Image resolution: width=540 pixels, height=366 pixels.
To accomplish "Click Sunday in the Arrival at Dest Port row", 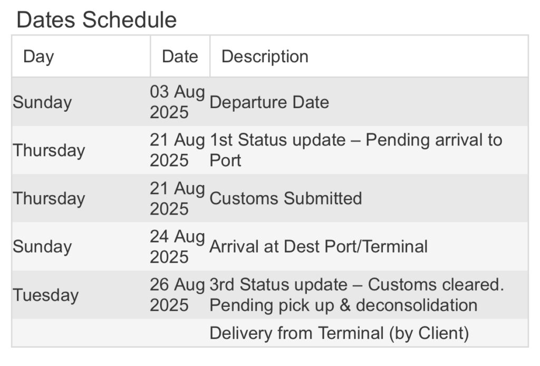I will (42, 246).
